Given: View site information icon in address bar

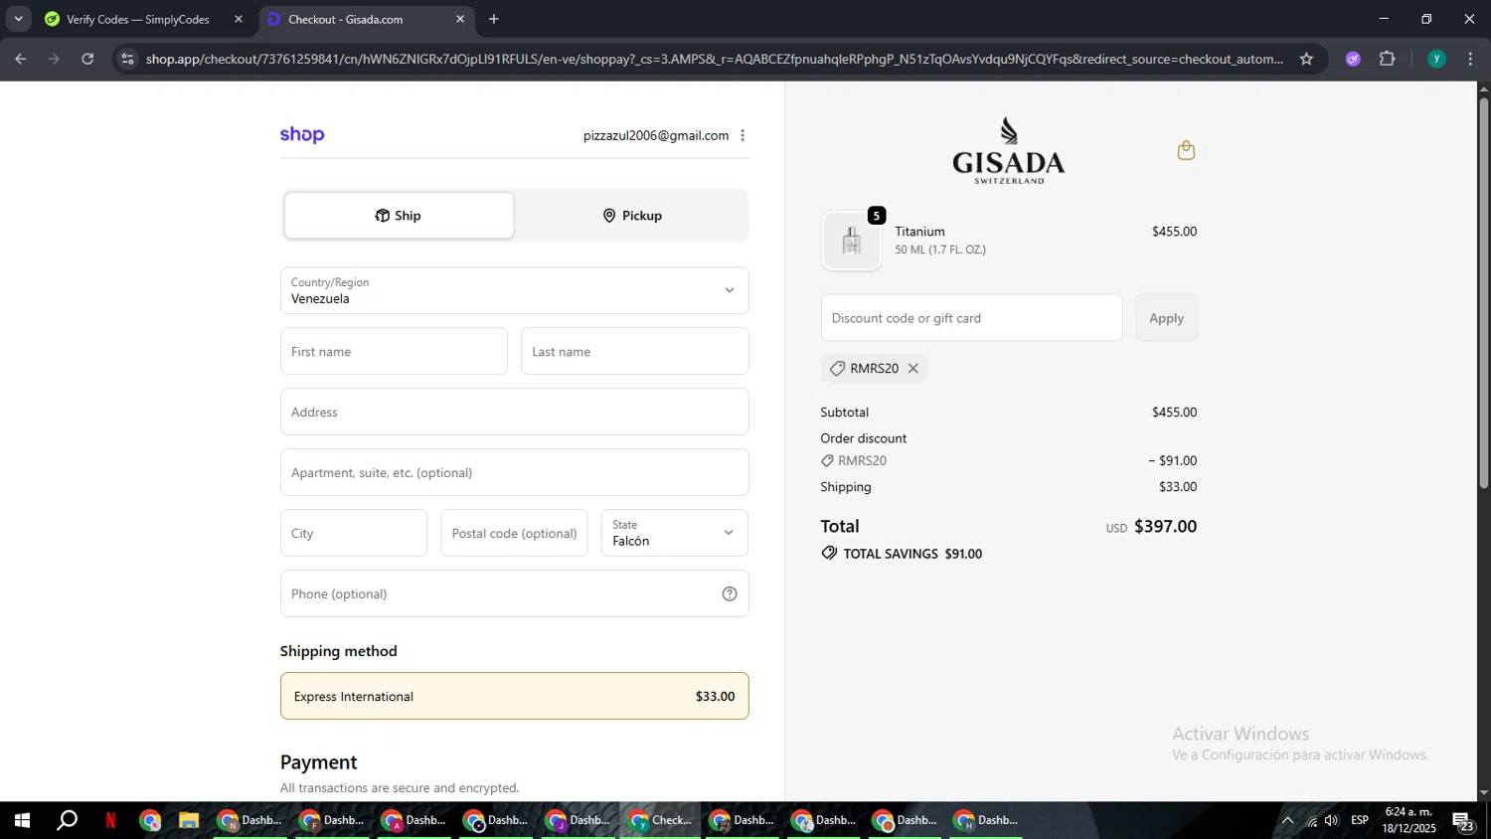Looking at the screenshot, I should (127, 59).
